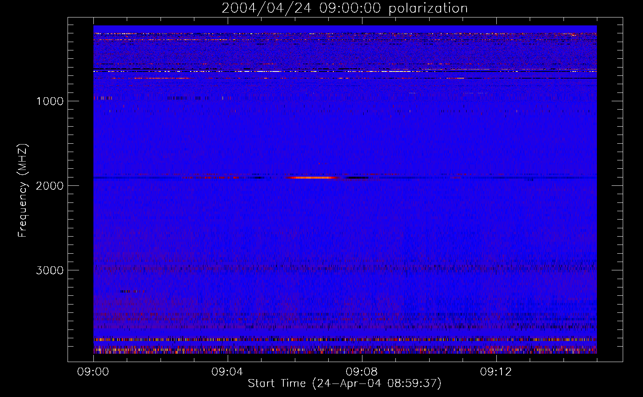Click the 'Frequency (MHZ)' axis label
Image resolution: width=643 pixels, height=397 pixels.
(22, 191)
